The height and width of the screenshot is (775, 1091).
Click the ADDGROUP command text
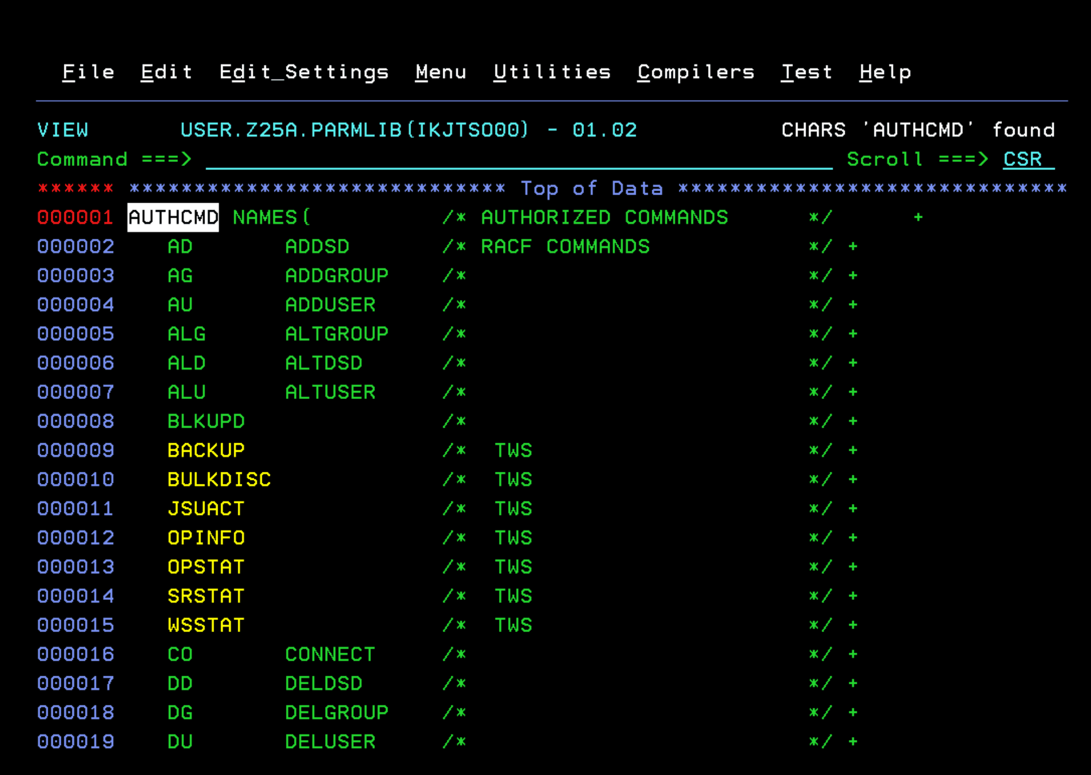click(x=336, y=276)
